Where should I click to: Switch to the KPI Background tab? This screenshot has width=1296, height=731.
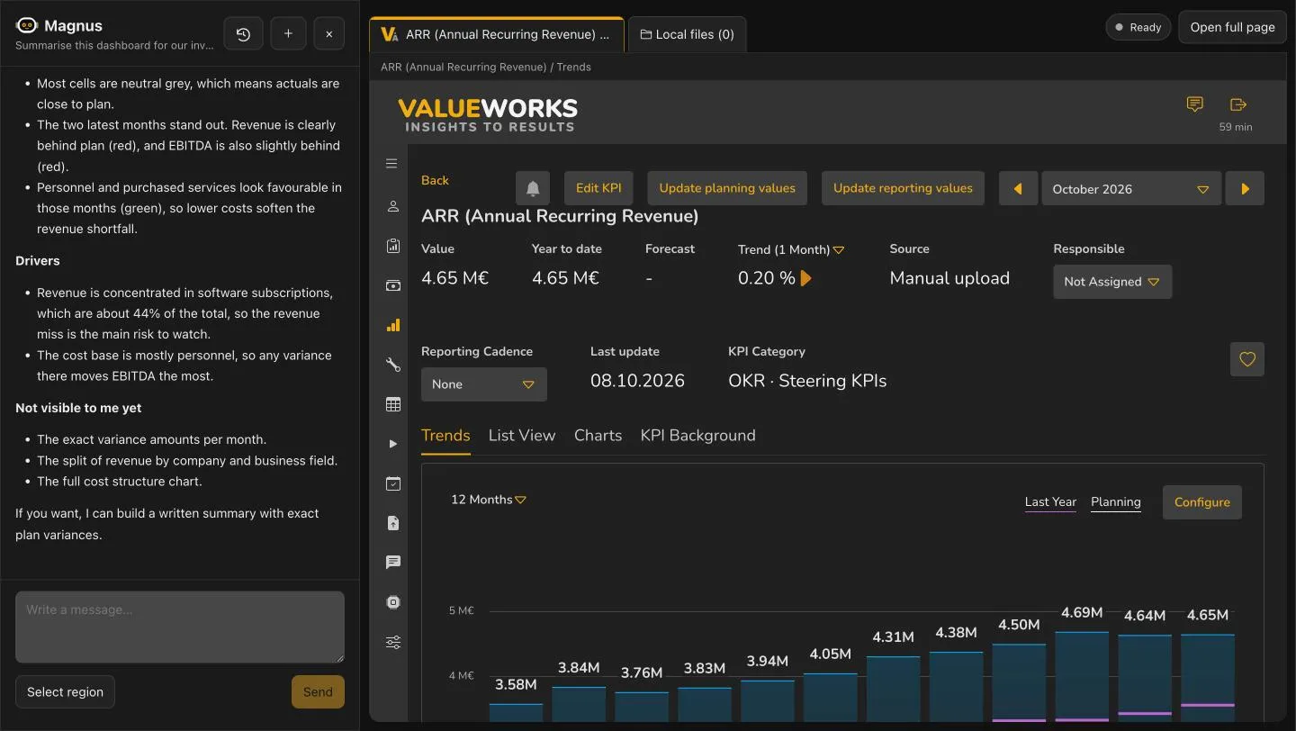tap(697, 436)
